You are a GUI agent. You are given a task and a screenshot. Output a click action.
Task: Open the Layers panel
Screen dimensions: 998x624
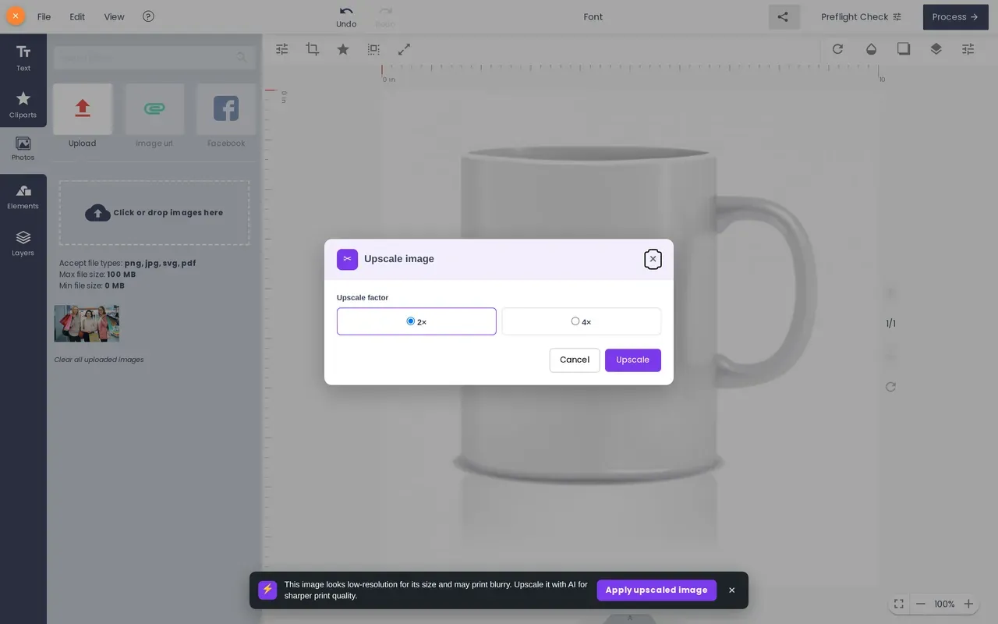tap(23, 243)
